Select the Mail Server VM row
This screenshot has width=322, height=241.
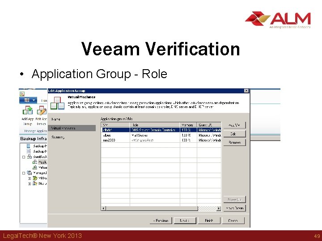(x=161, y=135)
